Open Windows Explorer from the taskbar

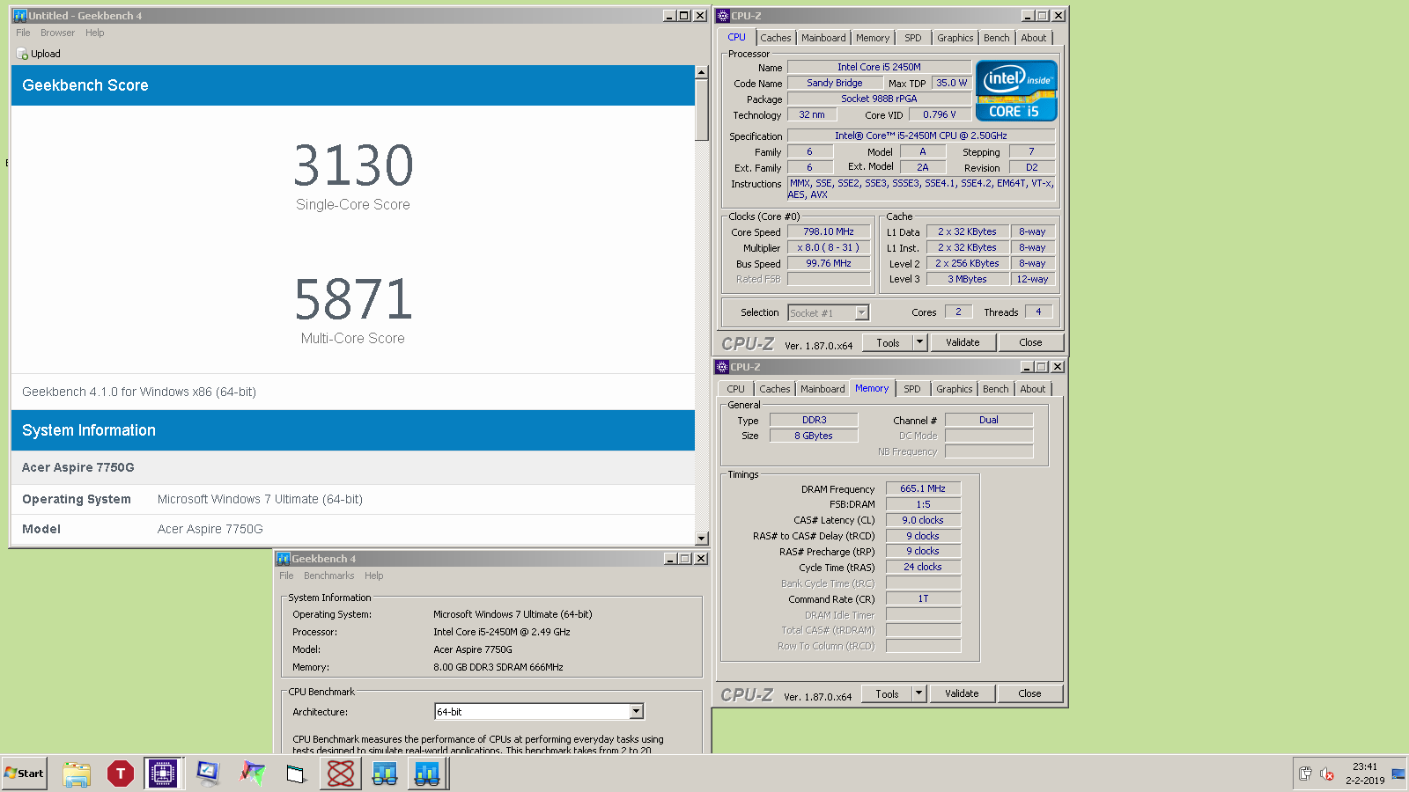pos(77,774)
